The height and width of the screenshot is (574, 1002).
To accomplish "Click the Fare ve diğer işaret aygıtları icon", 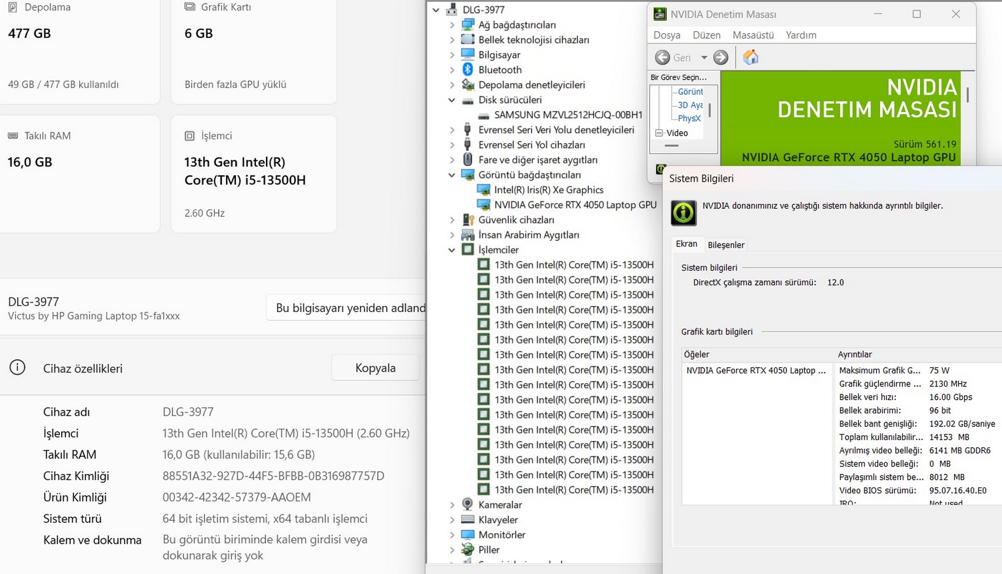I will click(x=467, y=159).
